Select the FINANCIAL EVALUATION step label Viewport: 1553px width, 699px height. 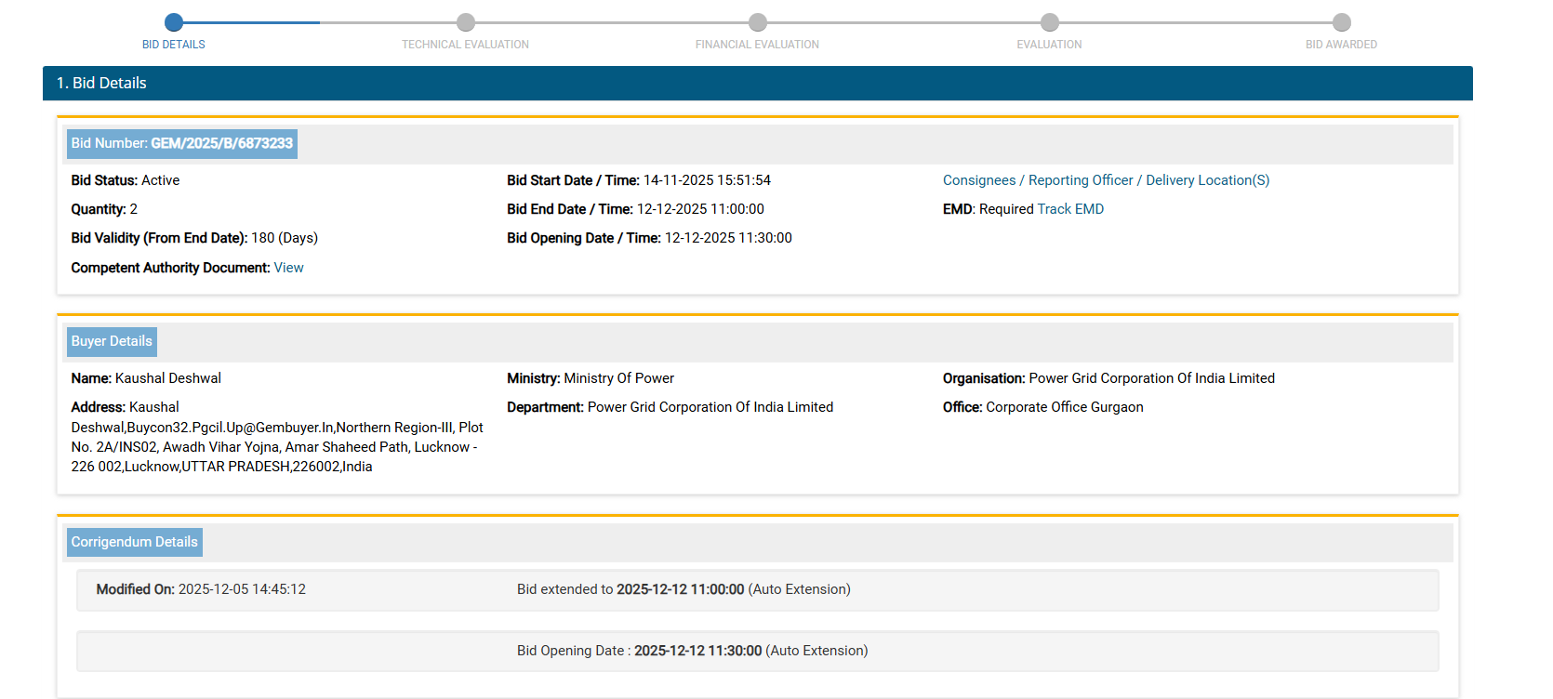click(757, 45)
